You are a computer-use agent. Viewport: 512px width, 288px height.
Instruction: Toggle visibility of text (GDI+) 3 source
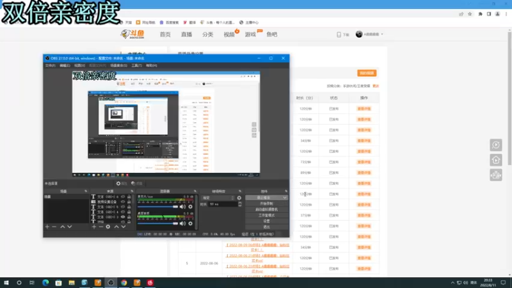[x=123, y=217]
